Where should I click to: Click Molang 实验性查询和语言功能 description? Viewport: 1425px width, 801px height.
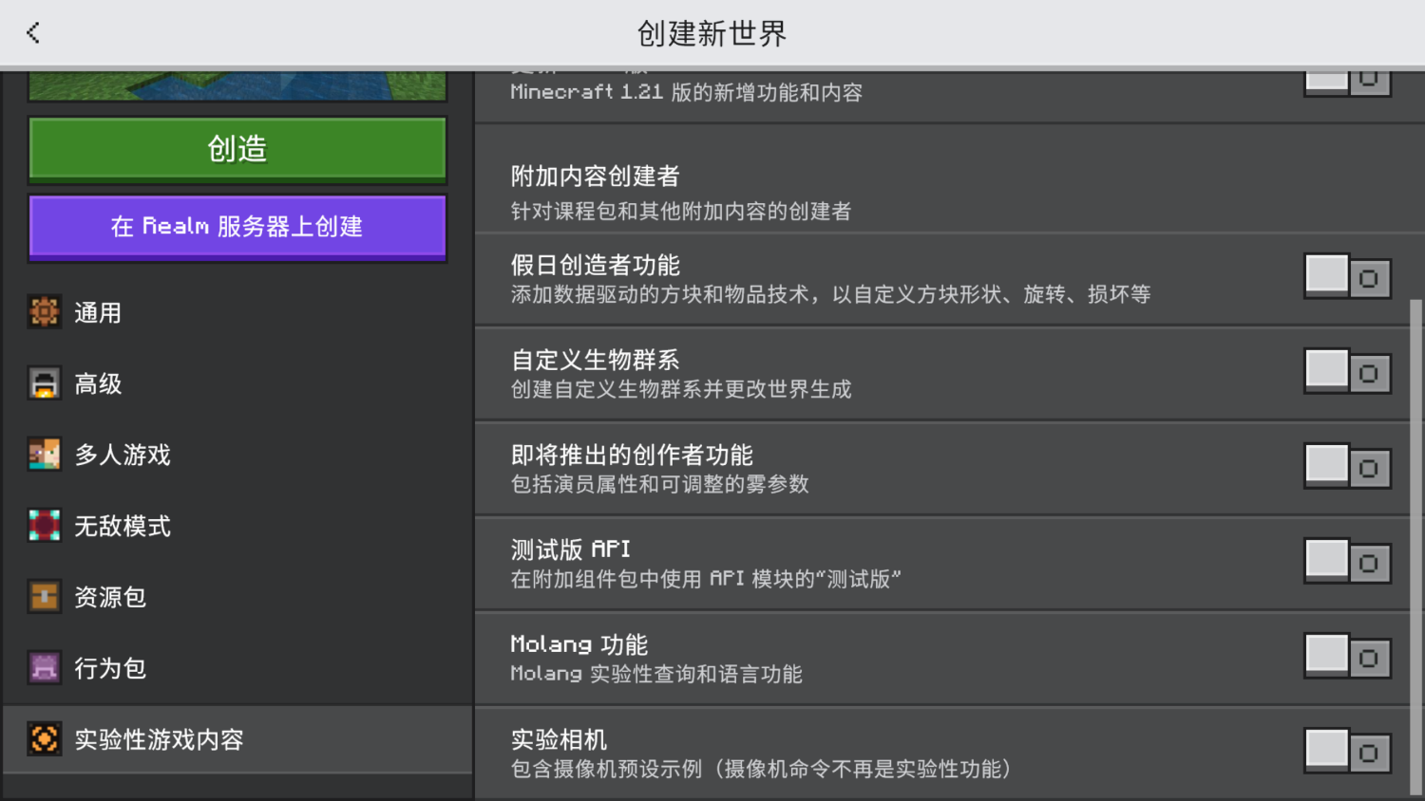pyautogui.click(x=656, y=674)
